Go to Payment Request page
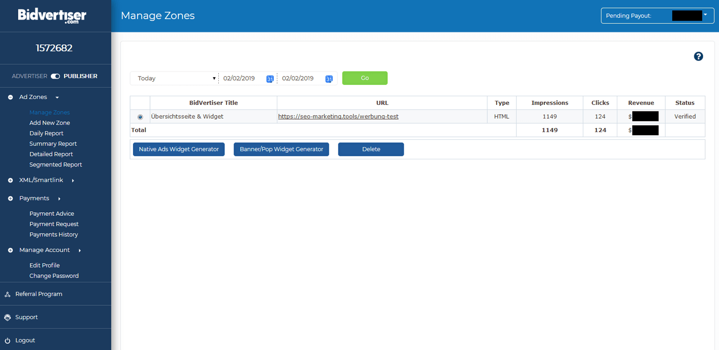 click(x=54, y=224)
